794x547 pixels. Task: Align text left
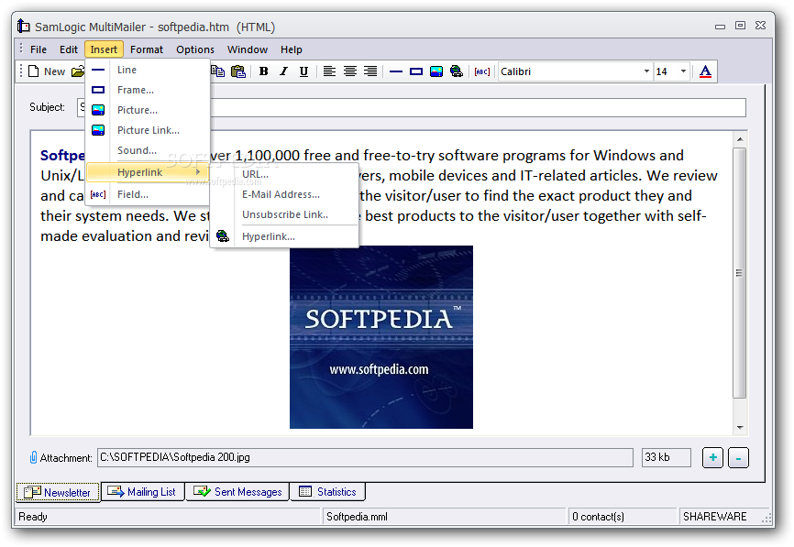click(x=329, y=71)
